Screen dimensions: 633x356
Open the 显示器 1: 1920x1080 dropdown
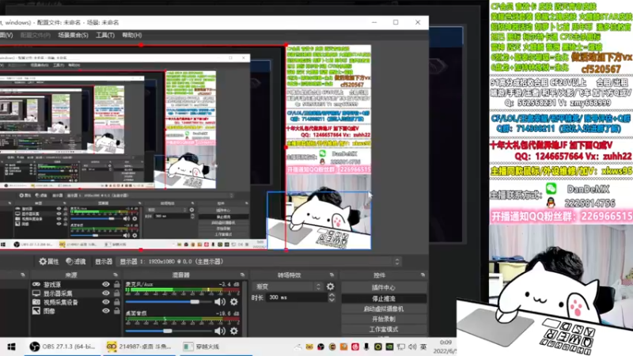tap(260, 262)
